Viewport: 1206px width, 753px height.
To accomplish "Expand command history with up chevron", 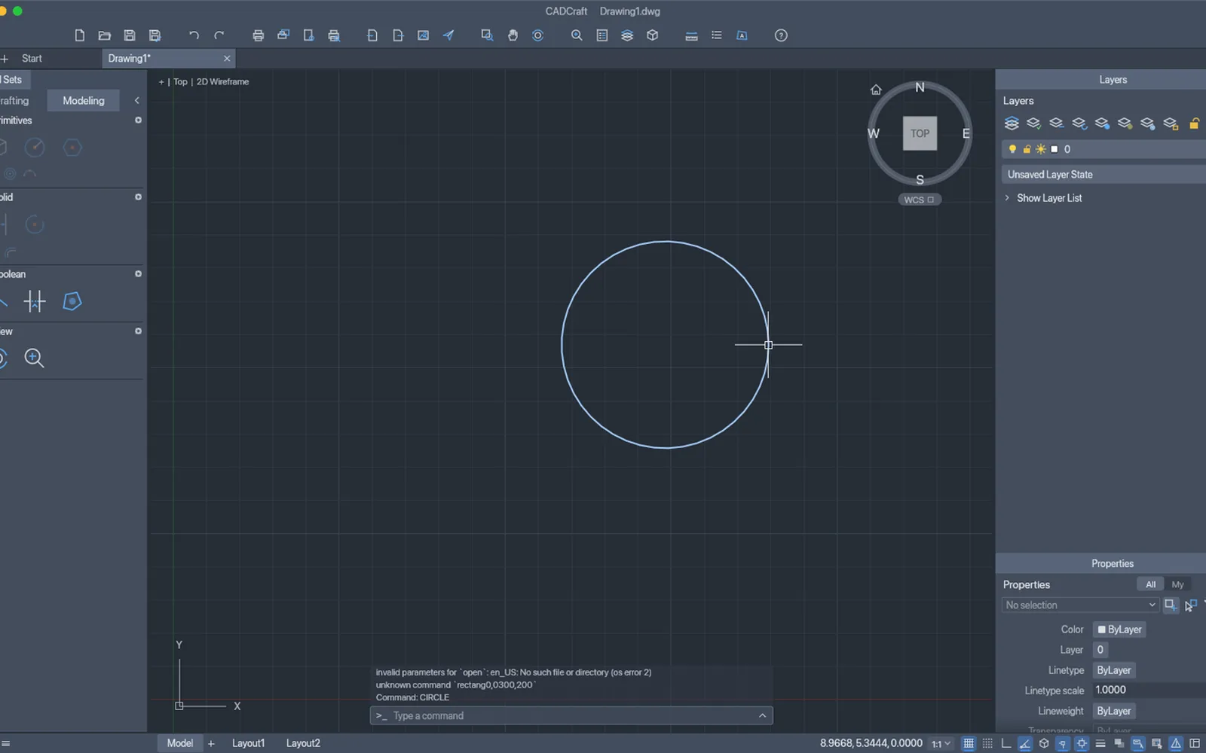I will coord(762,716).
